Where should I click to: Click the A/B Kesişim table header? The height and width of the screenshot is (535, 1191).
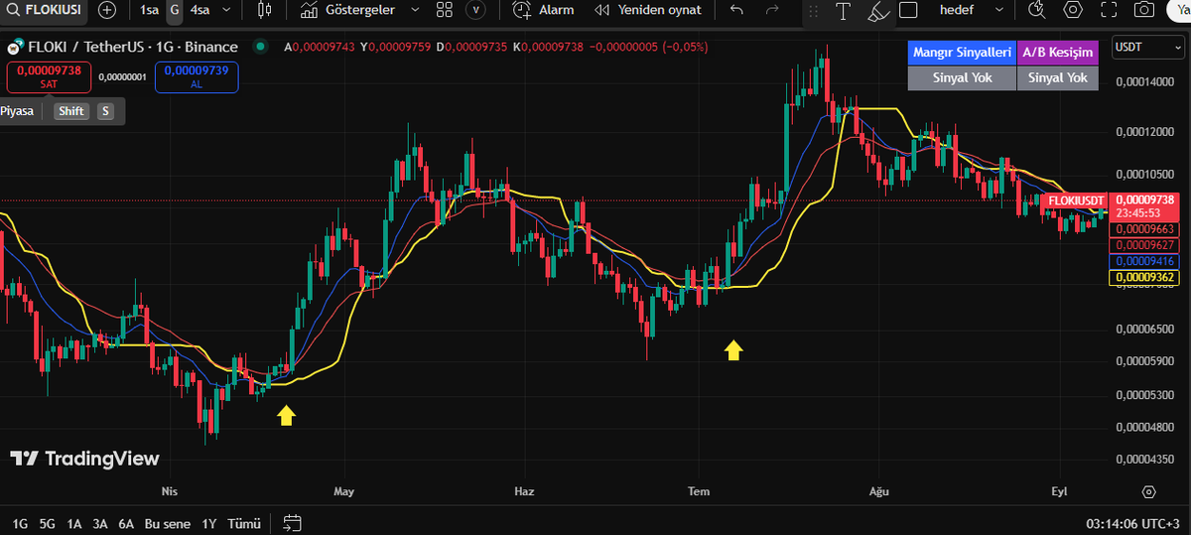[x=1058, y=53]
